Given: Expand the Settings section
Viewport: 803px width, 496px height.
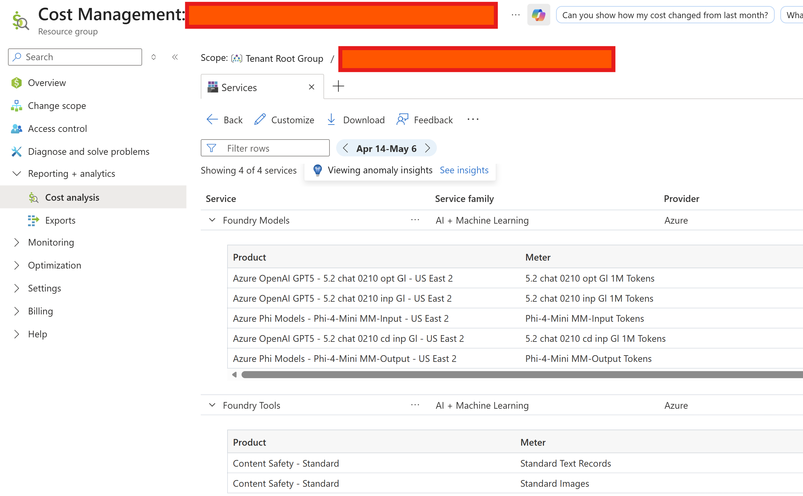Looking at the screenshot, I should tap(16, 288).
